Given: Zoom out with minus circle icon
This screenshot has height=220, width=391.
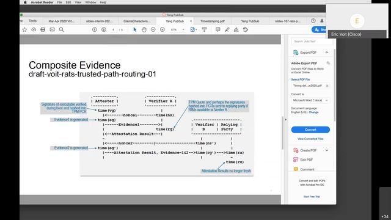Looking at the screenshot, I should [x=153, y=30].
